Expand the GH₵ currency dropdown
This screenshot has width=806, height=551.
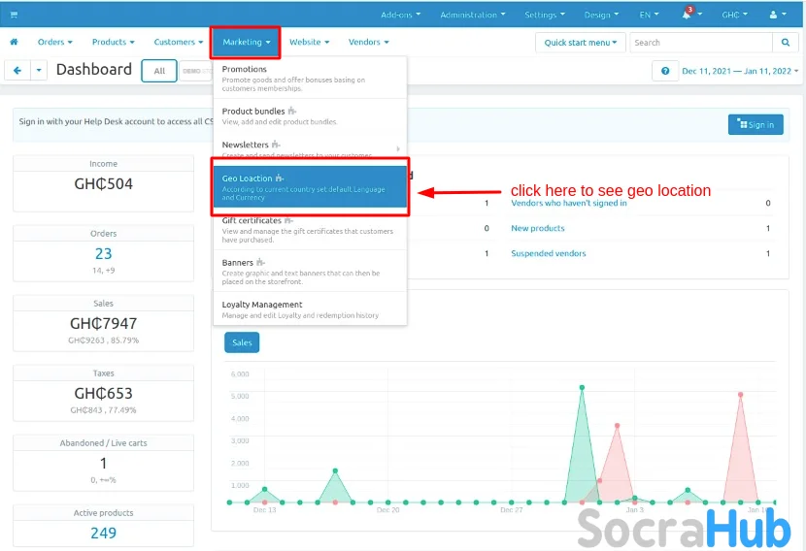pos(733,16)
